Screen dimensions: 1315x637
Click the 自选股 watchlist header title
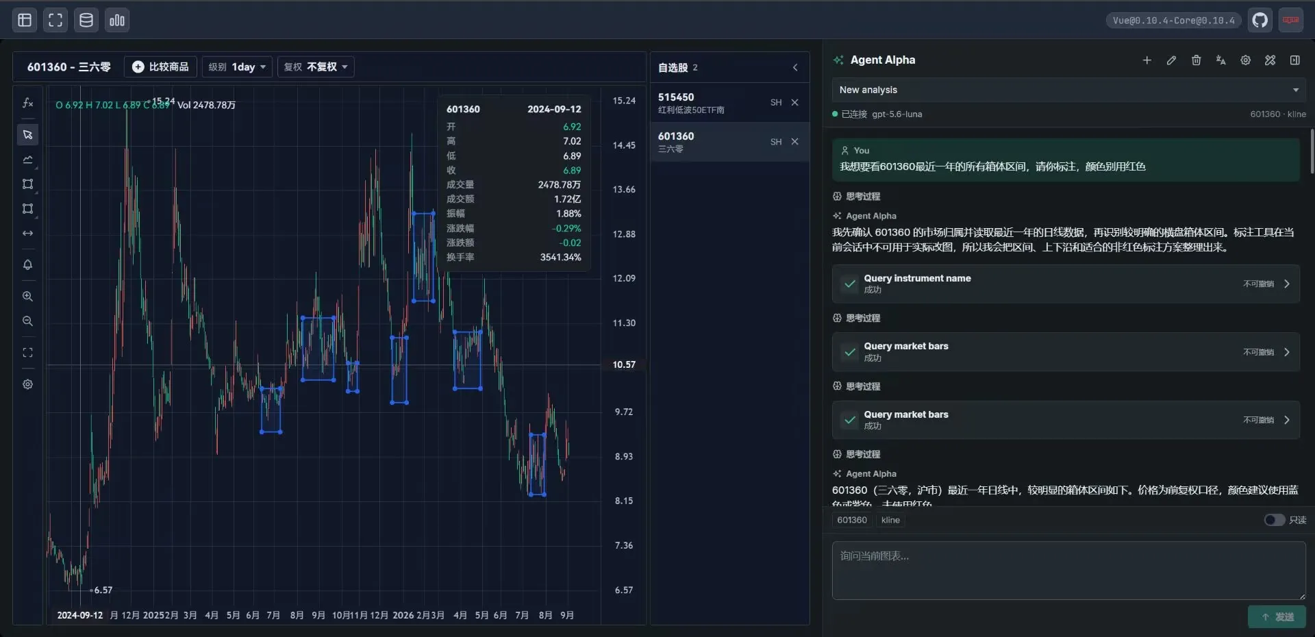point(673,67)
